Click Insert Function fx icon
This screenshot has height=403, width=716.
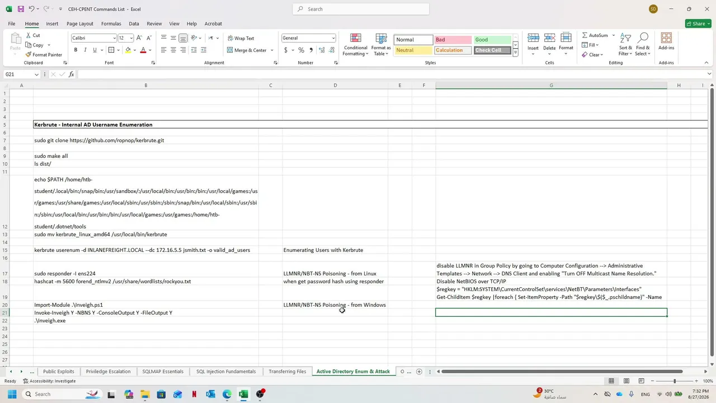[x=71, y=74]
